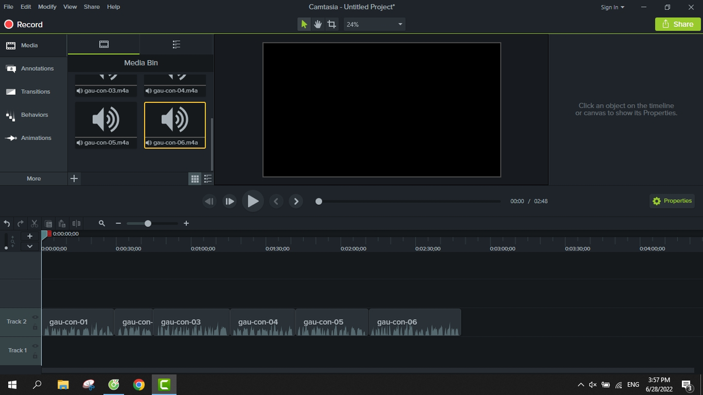Select the arrow Edit mode tool
Viewport: 703px width, 395px height.
[304, 25]
